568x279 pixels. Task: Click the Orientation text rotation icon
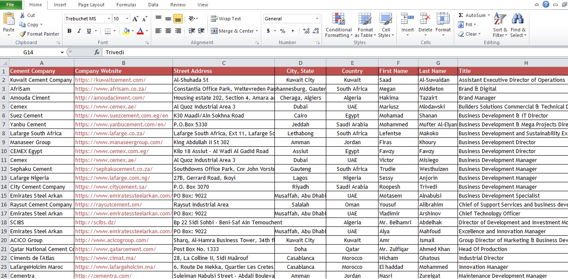(x=192, y=19)
